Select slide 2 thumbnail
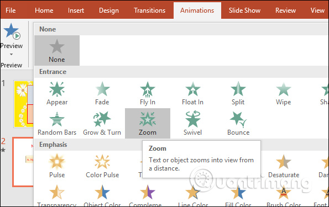Image resolution: width=329 pixels, height=207 pixels. tap(23, 162)
